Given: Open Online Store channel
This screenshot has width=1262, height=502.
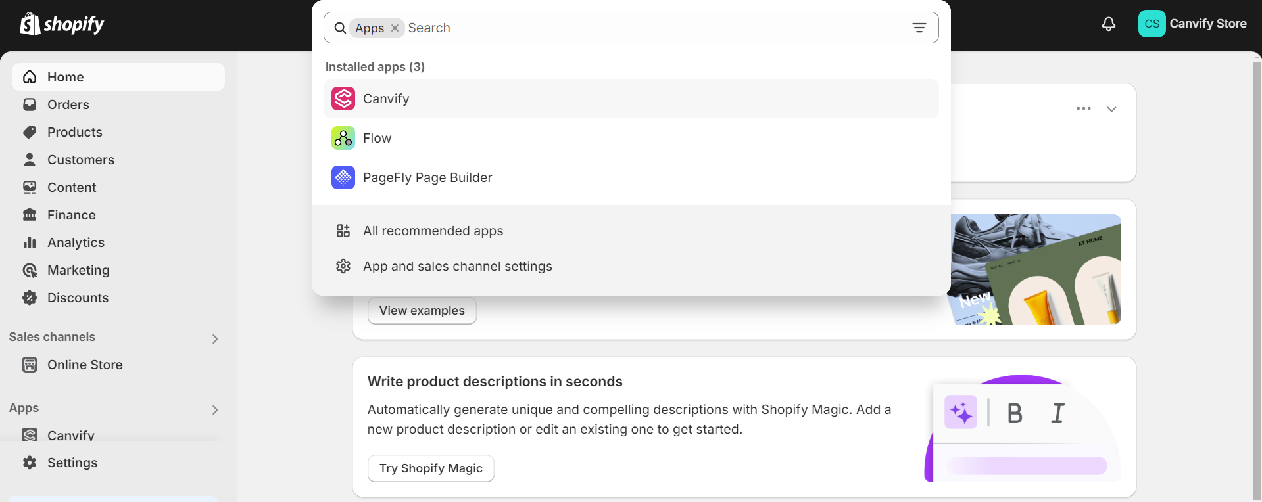Looking at the screenshot, I should tap(118, 365).
